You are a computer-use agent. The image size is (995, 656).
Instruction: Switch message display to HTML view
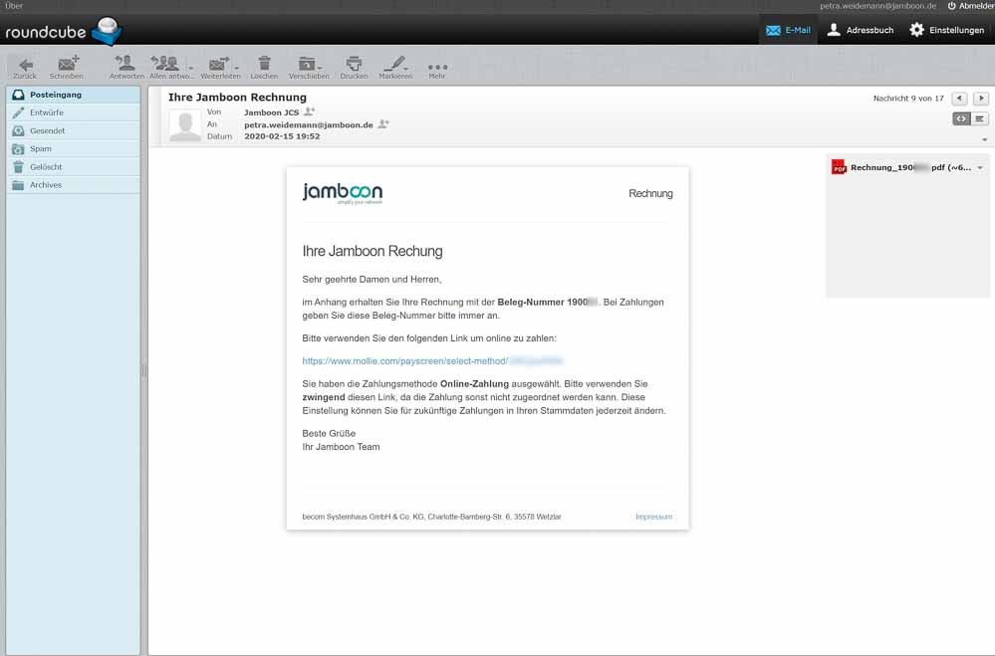click(x=961, y=118)
